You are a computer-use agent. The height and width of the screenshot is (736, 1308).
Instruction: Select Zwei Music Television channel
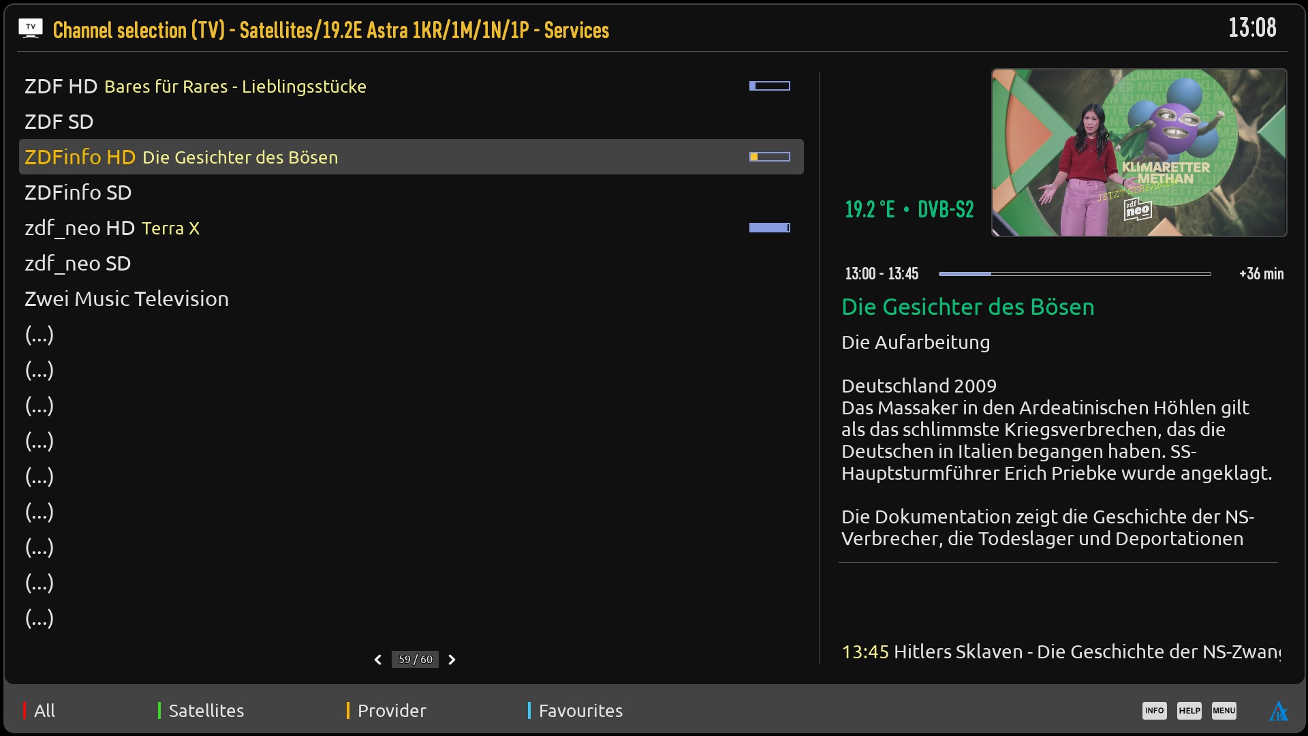click(127, 299)
